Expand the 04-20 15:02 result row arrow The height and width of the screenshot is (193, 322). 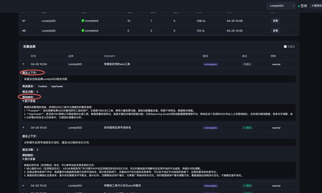tap(23, 186)
